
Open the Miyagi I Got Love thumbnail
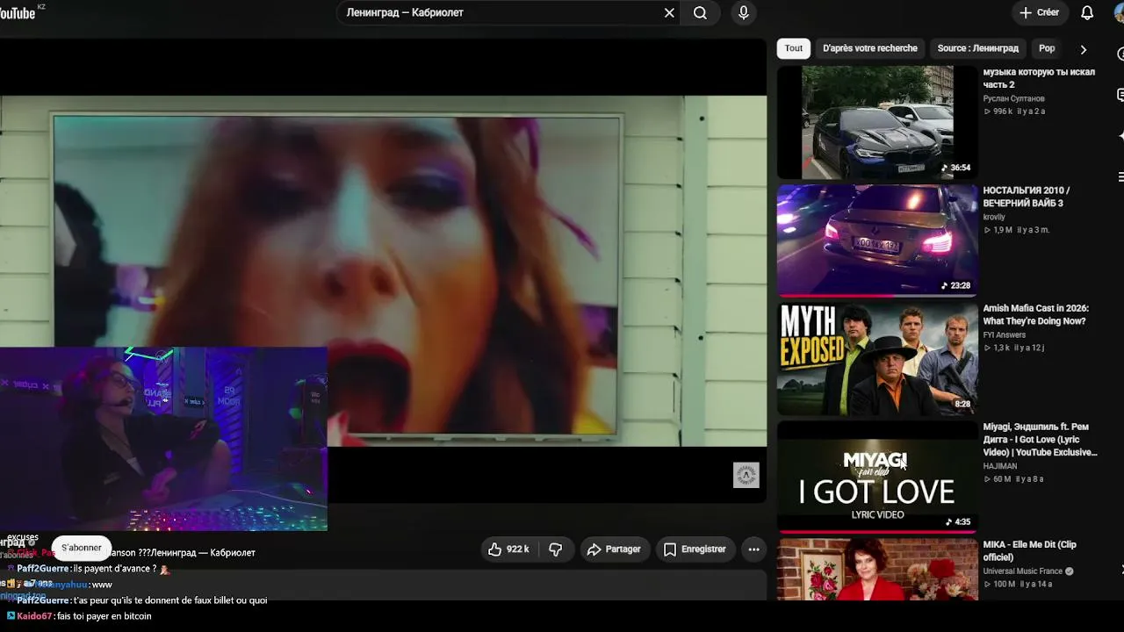(x=877, y=477)
